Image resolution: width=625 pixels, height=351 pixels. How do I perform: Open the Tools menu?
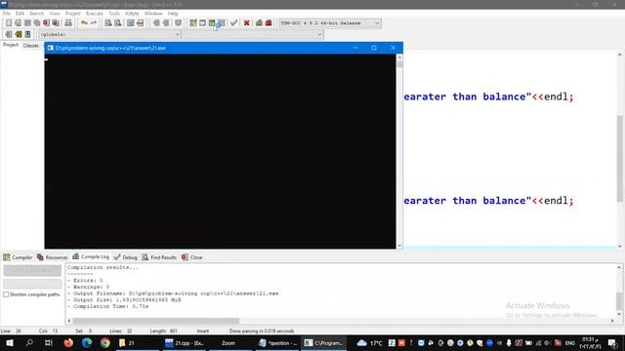(114, 14)
